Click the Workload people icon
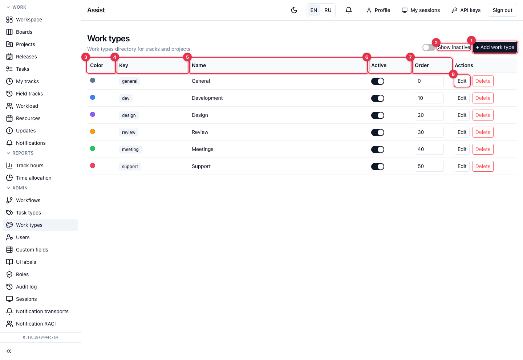Screen dimensions: 523x360 click(9, 106)
